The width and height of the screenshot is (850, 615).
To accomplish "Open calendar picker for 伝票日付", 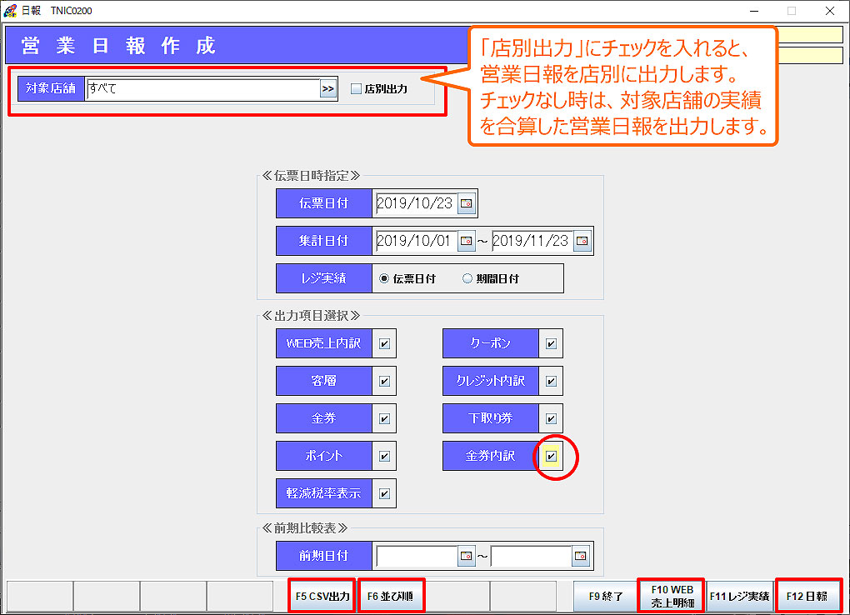I will click(466, 203).
